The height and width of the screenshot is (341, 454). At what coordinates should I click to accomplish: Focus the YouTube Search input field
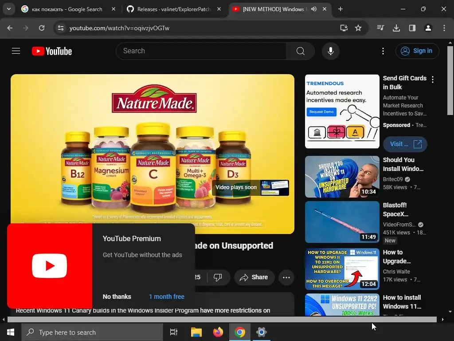click(202, 51)
